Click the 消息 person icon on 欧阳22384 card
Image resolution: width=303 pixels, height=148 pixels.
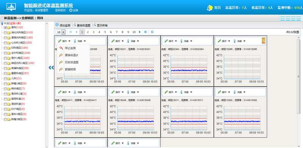click(x=181, y=41)
